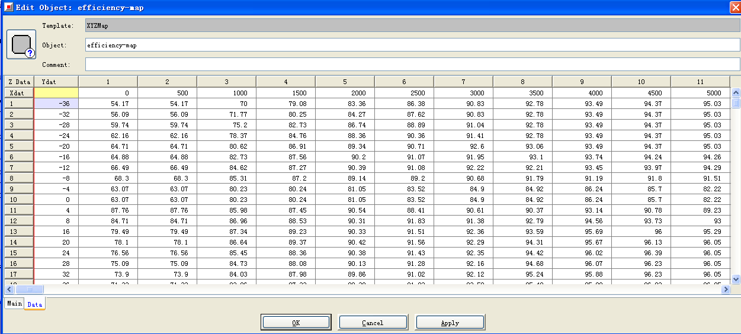Viewport: 741px width, 334px height.
Task: Click cell 88.36 in row 4
Action: [x=345, y=136]
